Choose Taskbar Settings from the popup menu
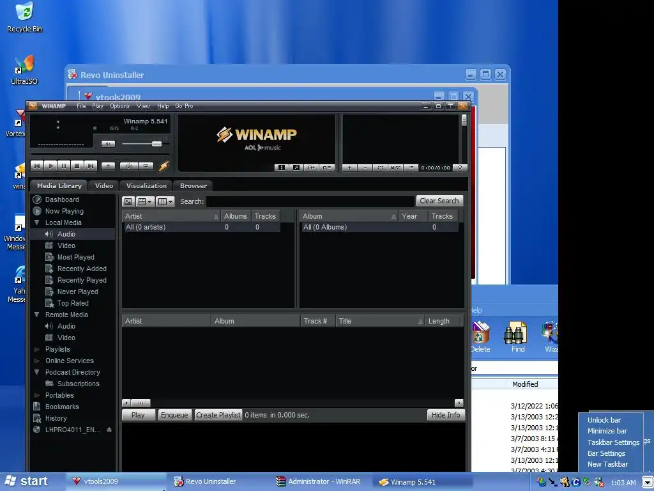The height and width of the screenshot is (491, 654). point(613,442)
